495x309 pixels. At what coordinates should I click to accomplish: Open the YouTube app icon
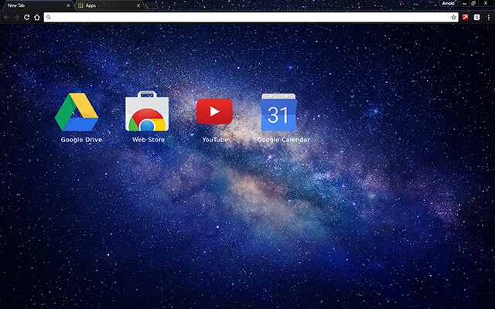214,111
